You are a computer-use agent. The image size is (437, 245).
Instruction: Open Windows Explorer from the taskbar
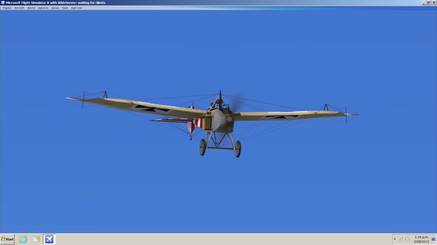[36, 239]
